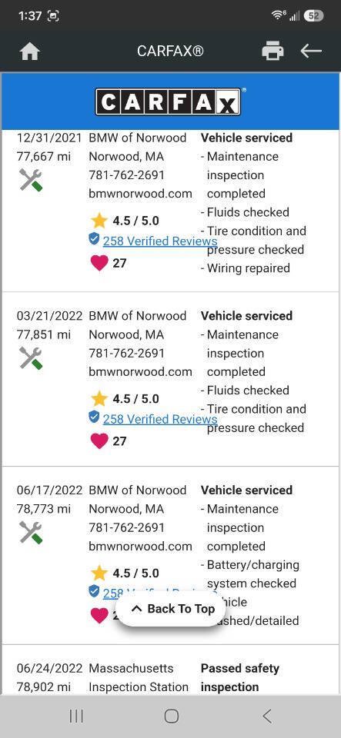Tap phone number 781-762-2691 in 03/21/2022 entry
This screenshot has width=341, height=738.
[x=127, y=353]
